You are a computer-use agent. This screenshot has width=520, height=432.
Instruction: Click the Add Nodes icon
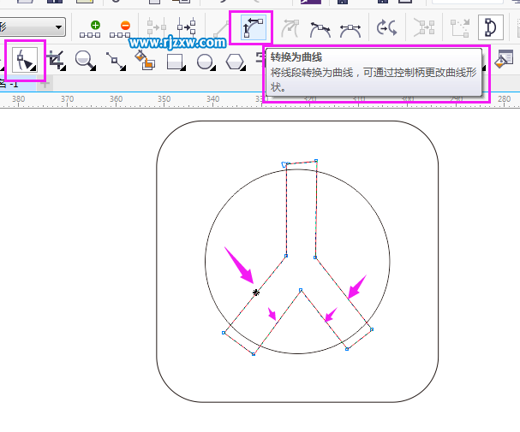tap(90, 29)
